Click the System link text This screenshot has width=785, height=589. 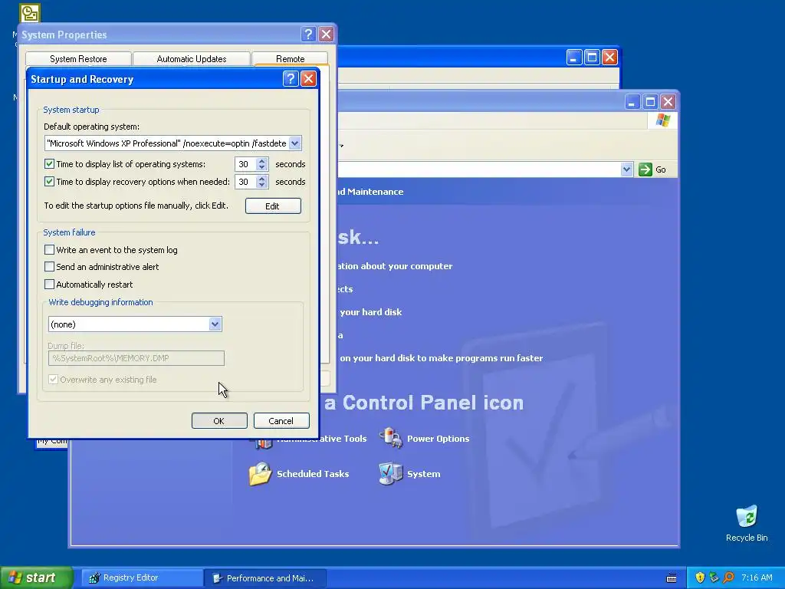point(423,474)
